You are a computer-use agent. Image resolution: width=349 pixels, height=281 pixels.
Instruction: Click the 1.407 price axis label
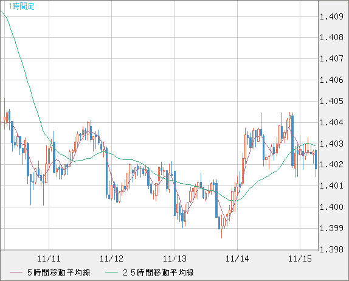pyautogui.click(x=331, y=59)
